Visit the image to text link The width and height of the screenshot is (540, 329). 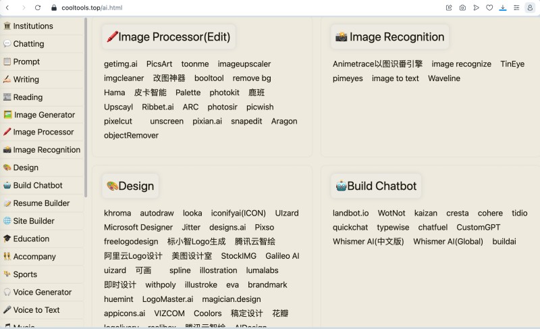pos(396,78)
